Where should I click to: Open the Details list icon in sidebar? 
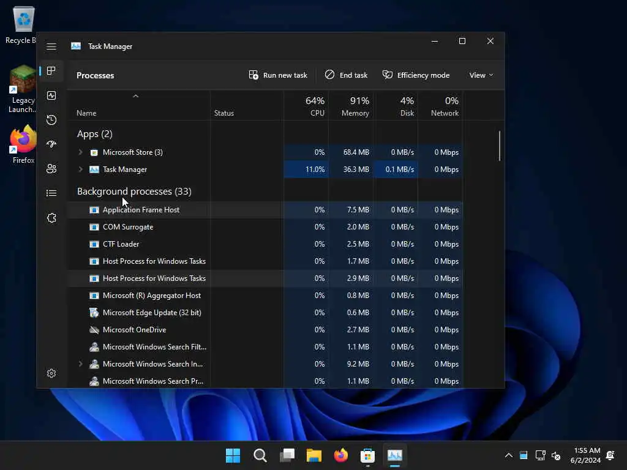pyautogui.click(x=51, y=193)
